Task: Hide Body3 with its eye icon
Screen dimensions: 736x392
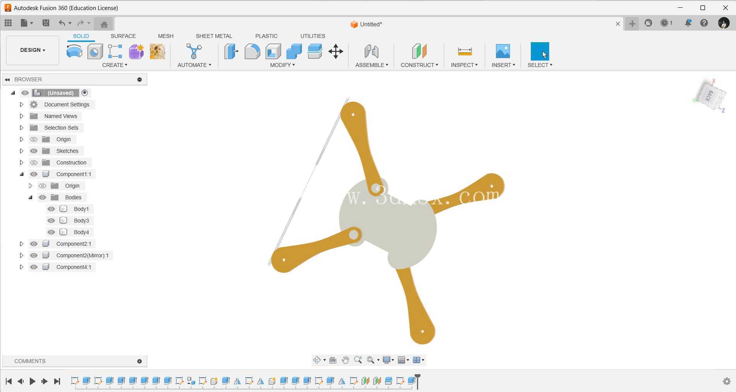Action: click(x=51, y=221)
